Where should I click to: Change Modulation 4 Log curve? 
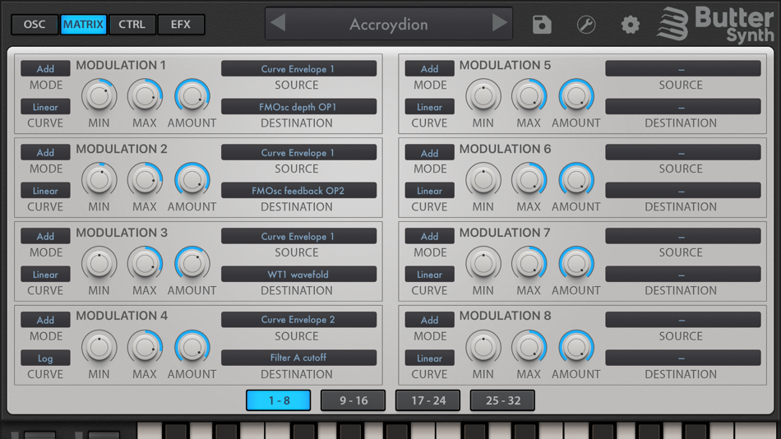point(45,358)
